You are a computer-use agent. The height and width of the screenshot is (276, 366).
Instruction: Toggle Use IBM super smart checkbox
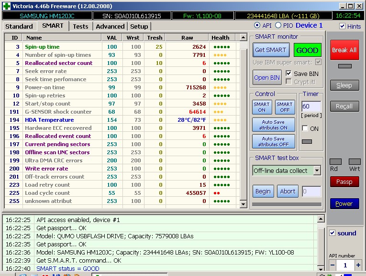[x=318, y=62]
